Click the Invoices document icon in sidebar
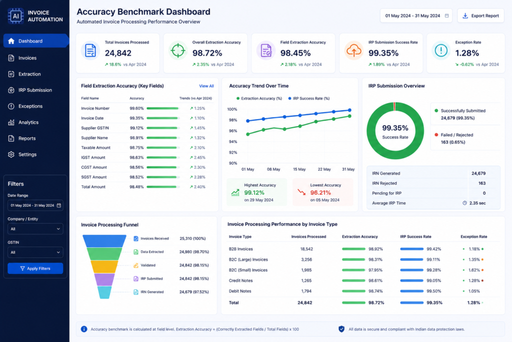The height and width of the screenshot is (342, 512). 11,58
